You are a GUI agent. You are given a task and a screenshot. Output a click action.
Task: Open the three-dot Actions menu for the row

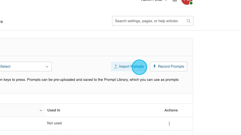(169, 123)
